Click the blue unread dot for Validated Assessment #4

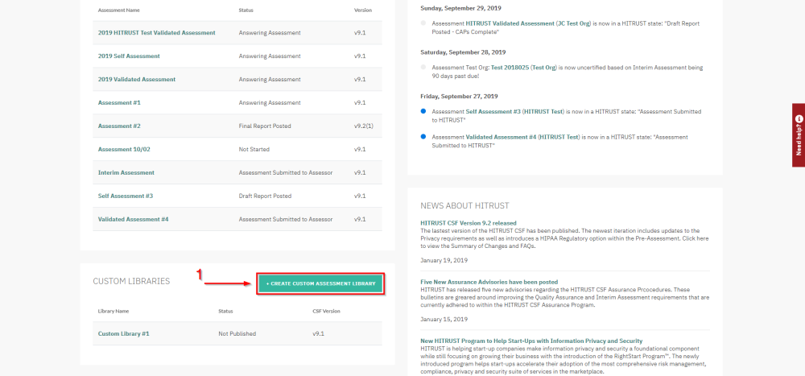(423, 137)
